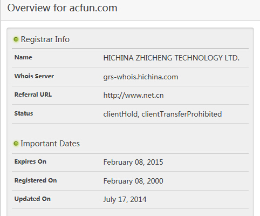Viewport: 260px width, 216px height.
Task: Click the grs-whois.hichina.com value
Action: click(141, 77)
